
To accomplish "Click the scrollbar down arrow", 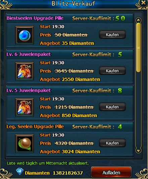I will [138, 151].
